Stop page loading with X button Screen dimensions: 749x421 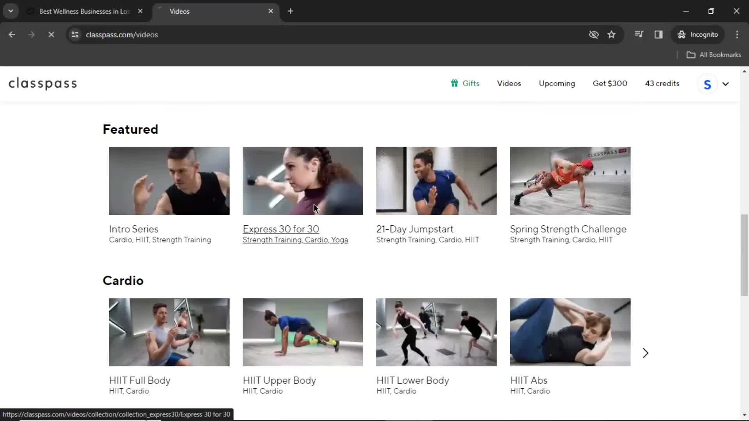(51, 35)
